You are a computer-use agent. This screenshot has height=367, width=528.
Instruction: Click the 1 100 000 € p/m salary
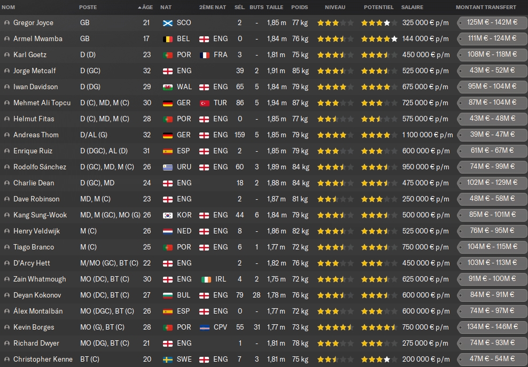[428, 135]
